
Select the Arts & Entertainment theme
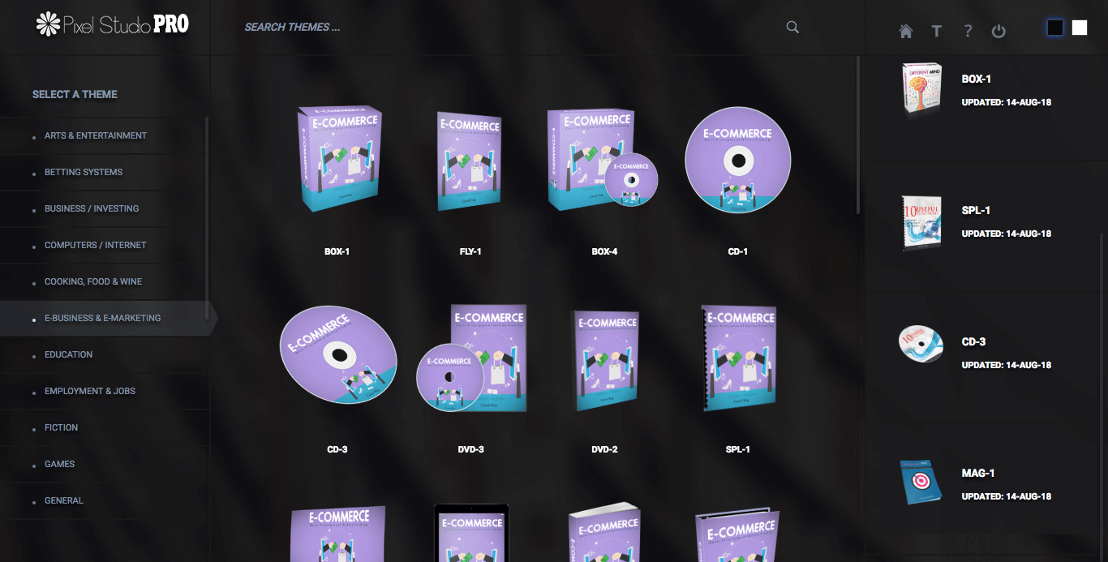coord(104,135)
